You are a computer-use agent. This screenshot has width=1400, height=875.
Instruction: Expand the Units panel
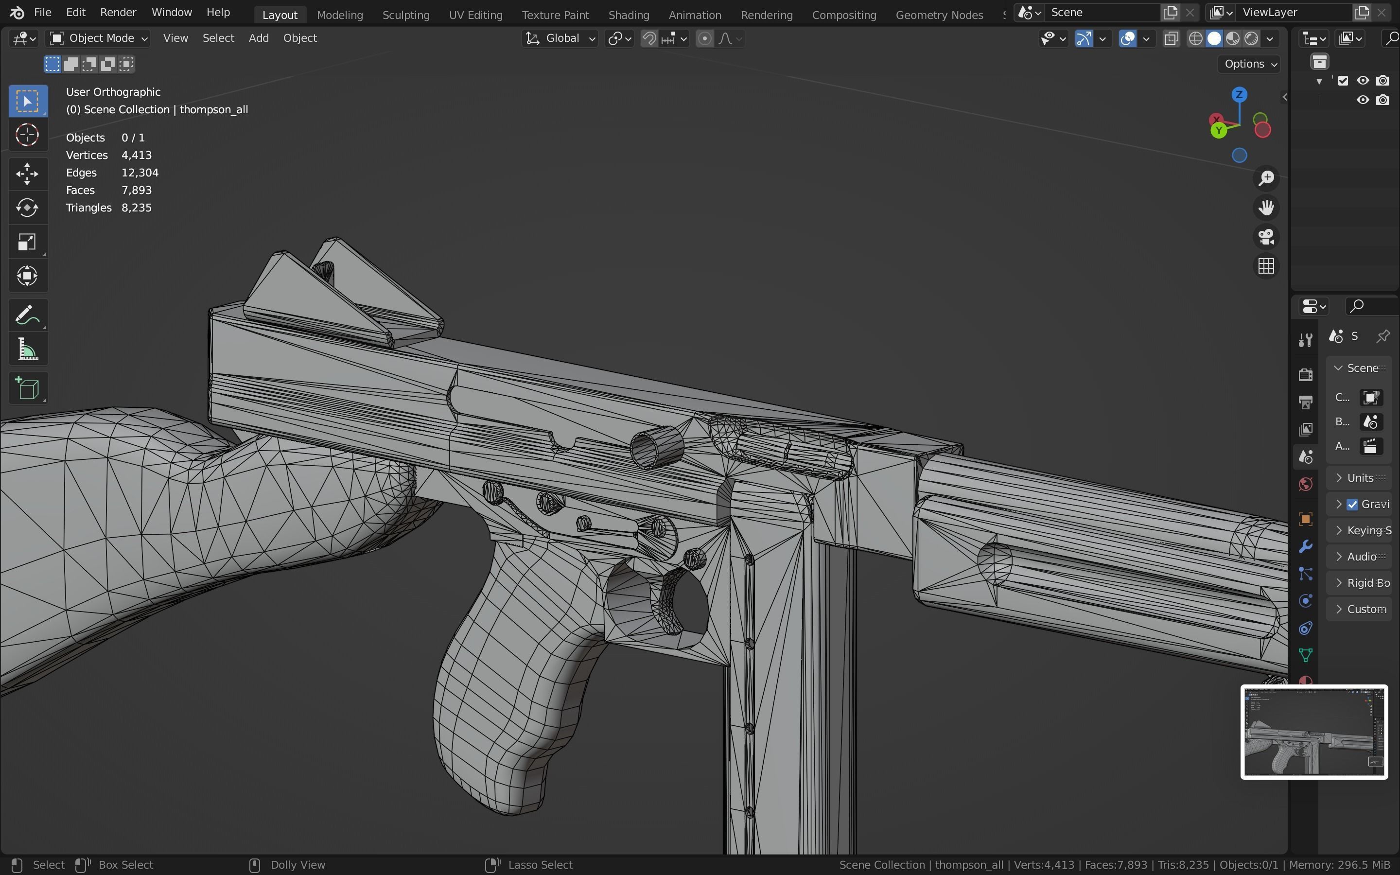(x=1360, y=478)
